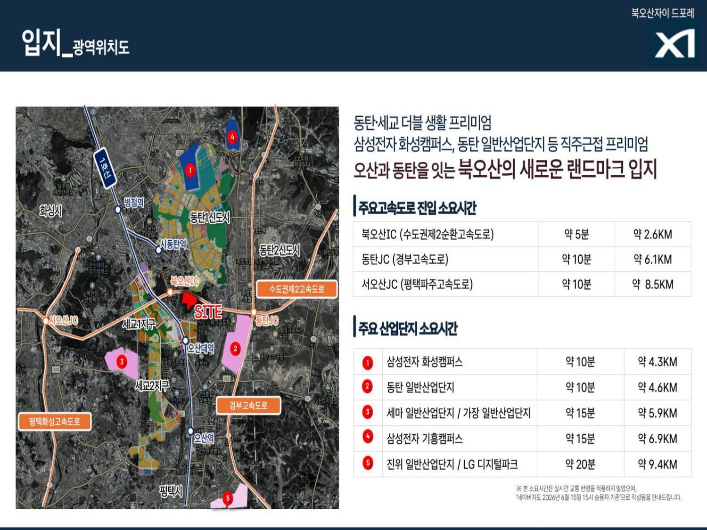The width and height of the screenshot is (707, 530).
Task: Click map marker 2 on the pink zone
Action: pos(235,349)
